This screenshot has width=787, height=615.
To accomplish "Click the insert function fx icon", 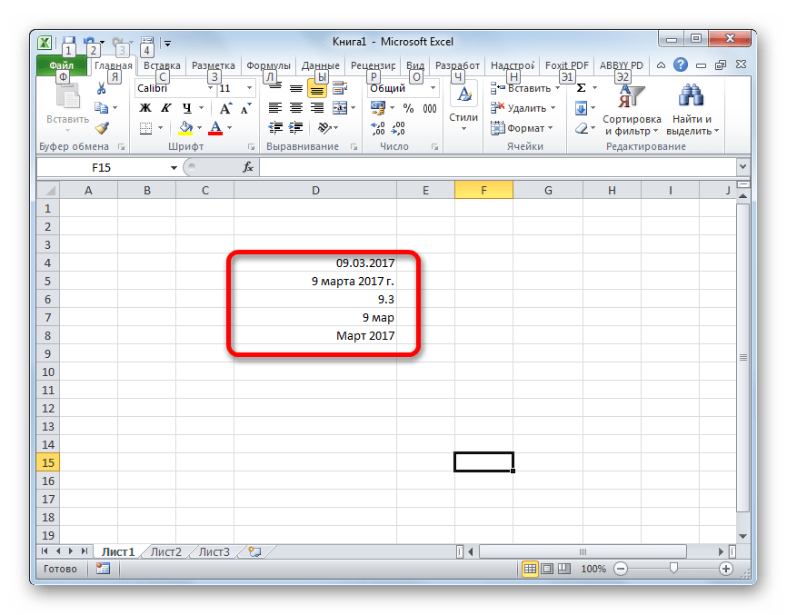I will click(248, 167).
